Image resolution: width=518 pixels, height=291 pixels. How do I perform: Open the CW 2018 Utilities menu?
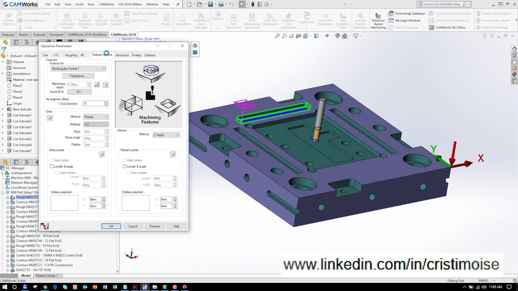click(x=130, y=4)
